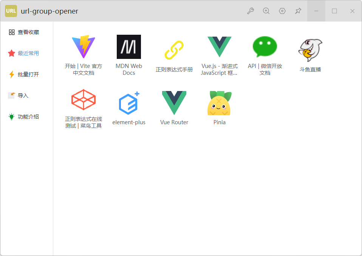Open the Vue.js 渐进式 JavaScript 框架 icon

pos(219,47)
